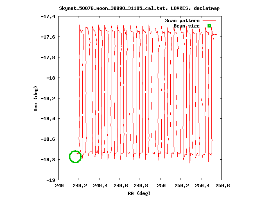262x197 pixels.
Task: Click the -17.8 Dec tick label
Action: 48,57
